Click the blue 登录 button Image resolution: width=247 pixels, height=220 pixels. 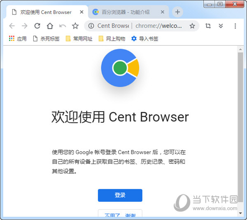tap(120, 195)
